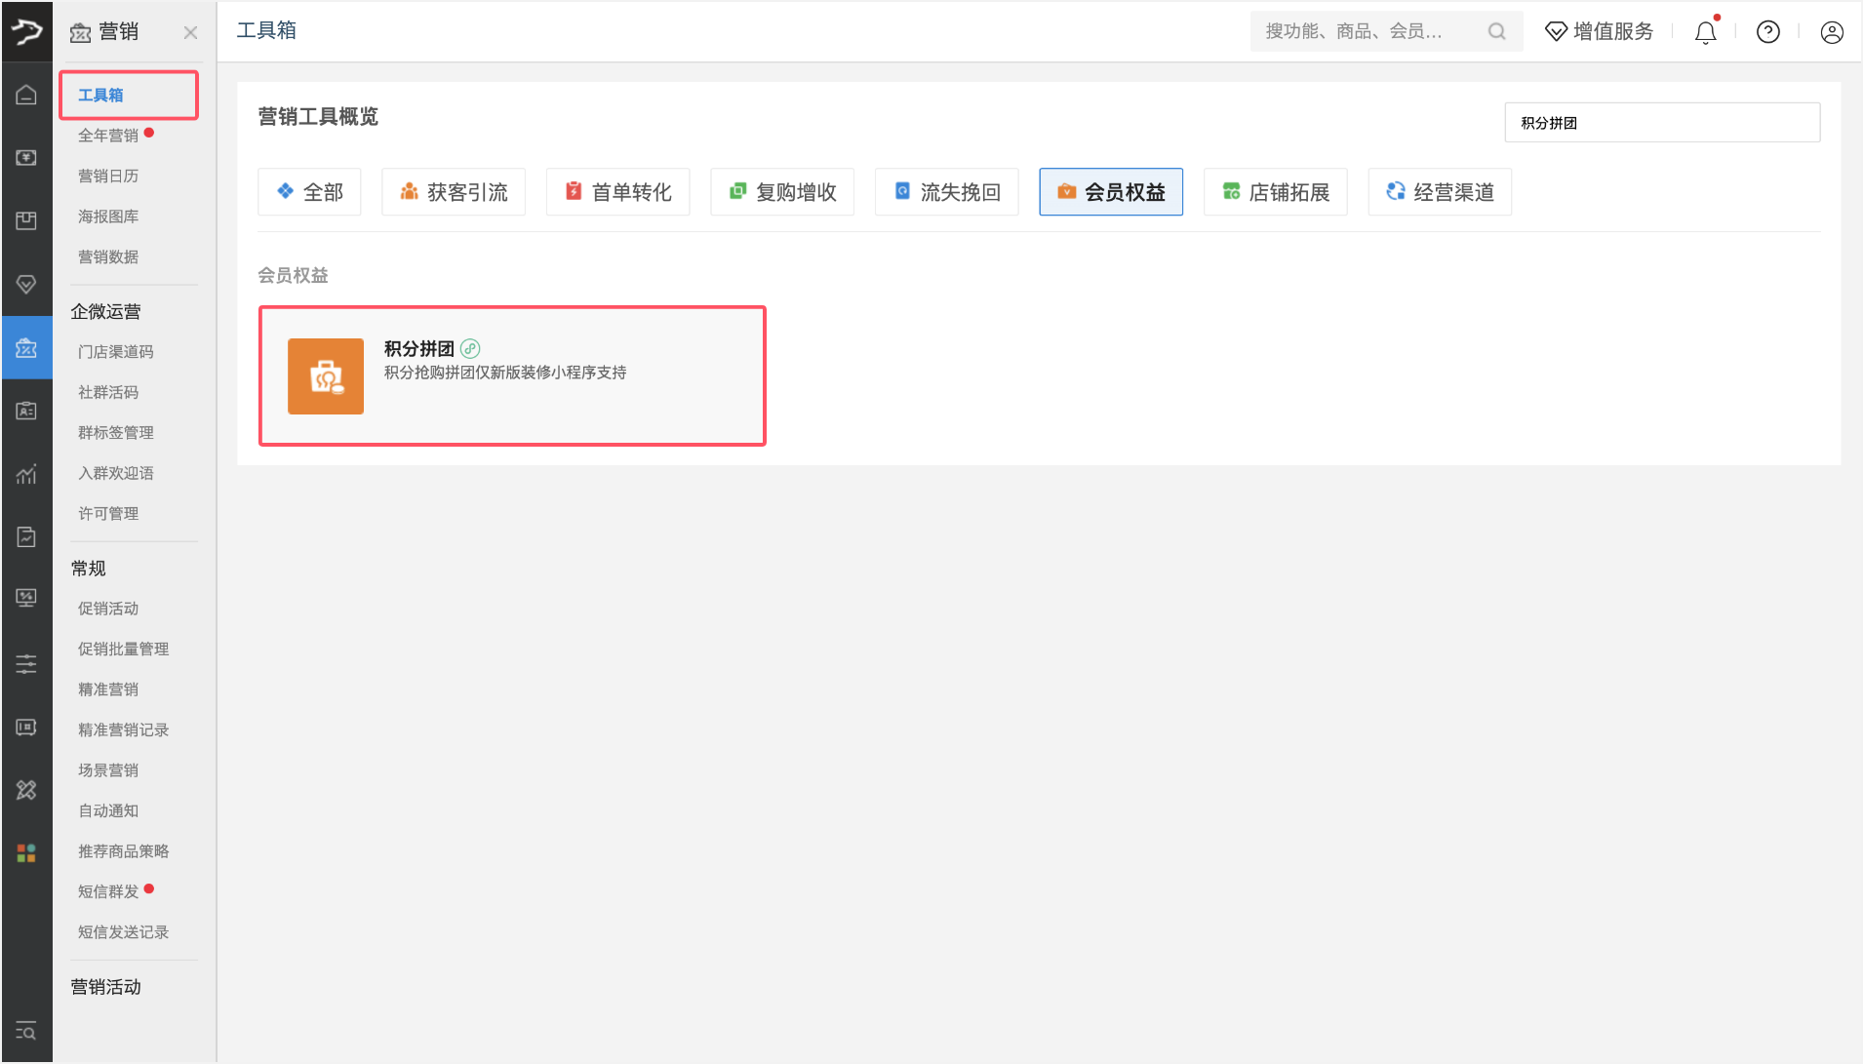1864x1064 pixels.
Task: Open the data analytics chart icon in rail
Action: click(26, 474)
